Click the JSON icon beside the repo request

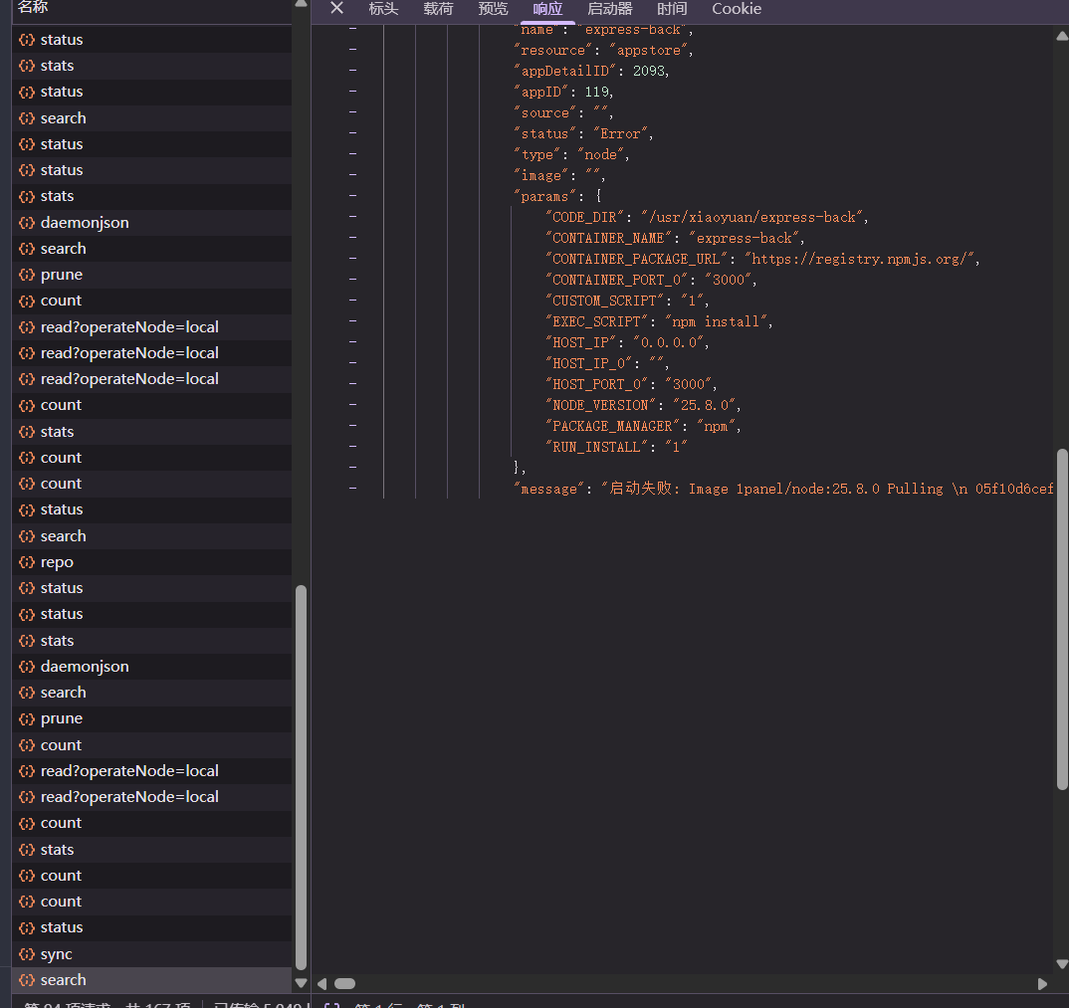coord(27,562)
